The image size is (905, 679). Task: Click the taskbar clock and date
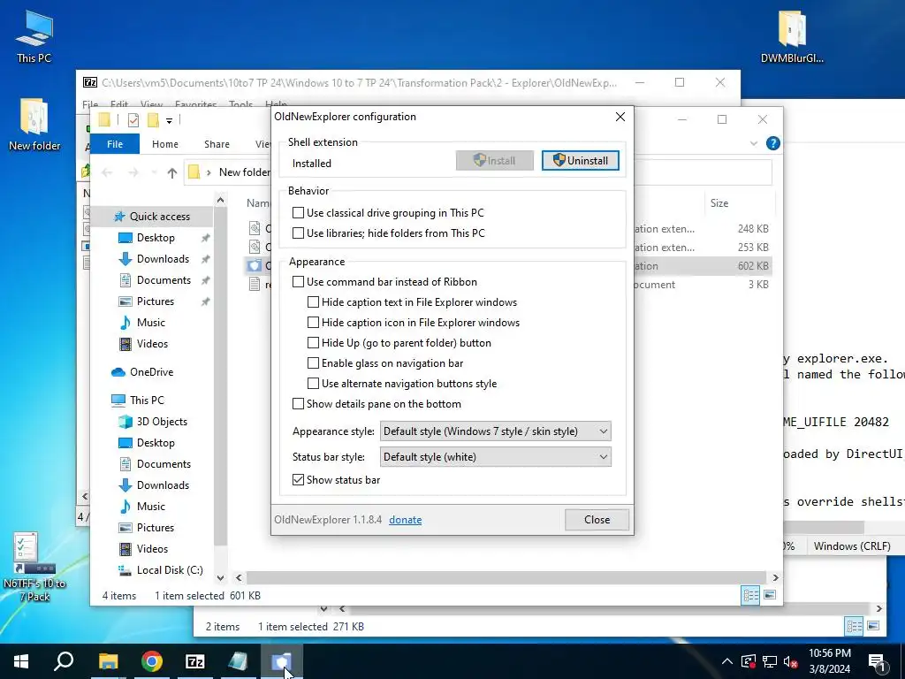(829, 661)
